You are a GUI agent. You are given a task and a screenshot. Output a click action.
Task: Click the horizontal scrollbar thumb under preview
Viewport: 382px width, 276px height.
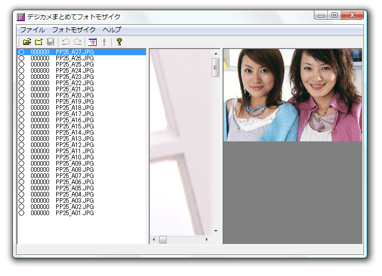pyautogui.click(x=163, y=240)
